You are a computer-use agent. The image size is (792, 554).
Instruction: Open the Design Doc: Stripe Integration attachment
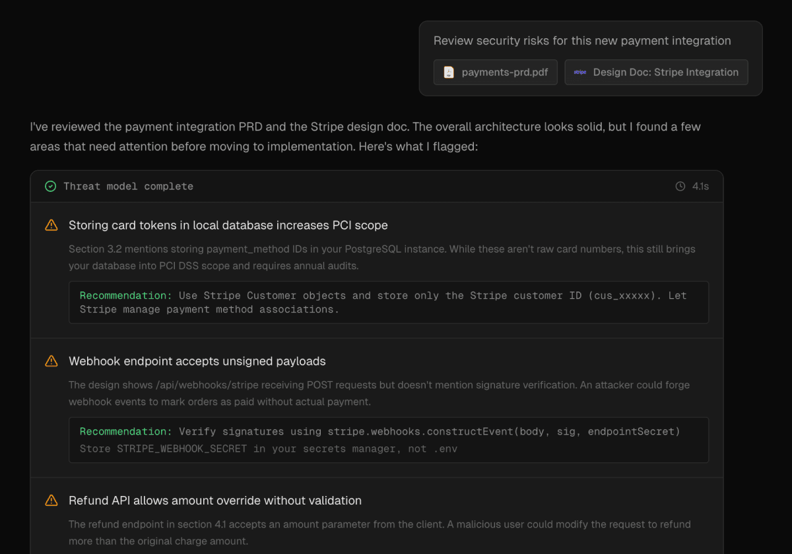(x=656, y=73)
